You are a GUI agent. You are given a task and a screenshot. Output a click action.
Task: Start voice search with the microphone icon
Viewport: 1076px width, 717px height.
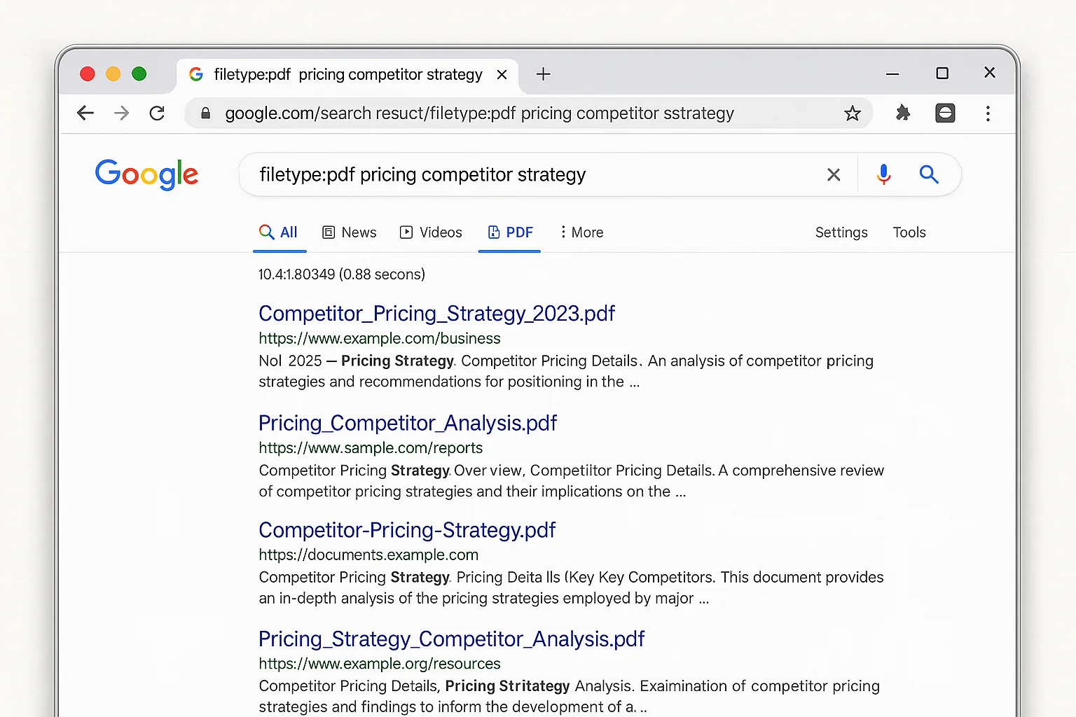(883, 174)
